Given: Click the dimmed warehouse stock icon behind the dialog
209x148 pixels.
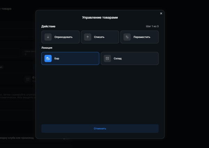Looking at the screenshot, I should [28, 79].
